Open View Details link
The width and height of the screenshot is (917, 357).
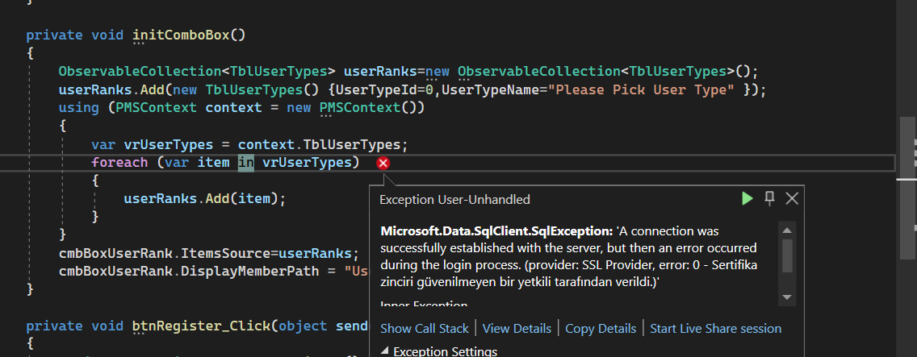(x=517, y=328)
